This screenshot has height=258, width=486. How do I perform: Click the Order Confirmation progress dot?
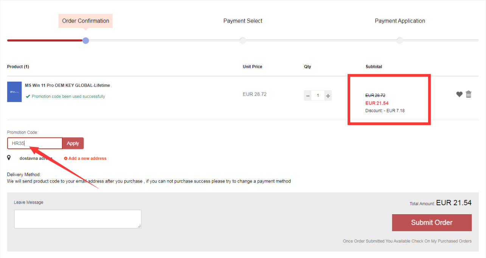click(86, 40)
